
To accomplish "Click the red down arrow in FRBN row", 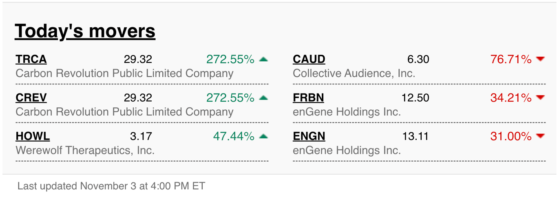I will click(x=541, y=98).
